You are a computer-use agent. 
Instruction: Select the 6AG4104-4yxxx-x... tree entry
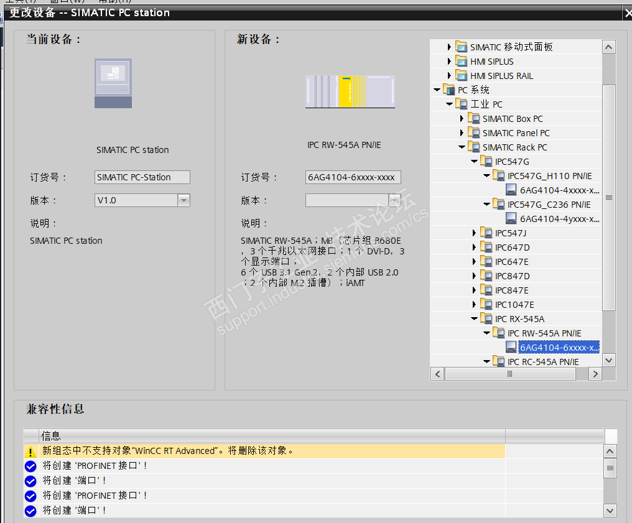pyautogui.click(x=559, y=219)
